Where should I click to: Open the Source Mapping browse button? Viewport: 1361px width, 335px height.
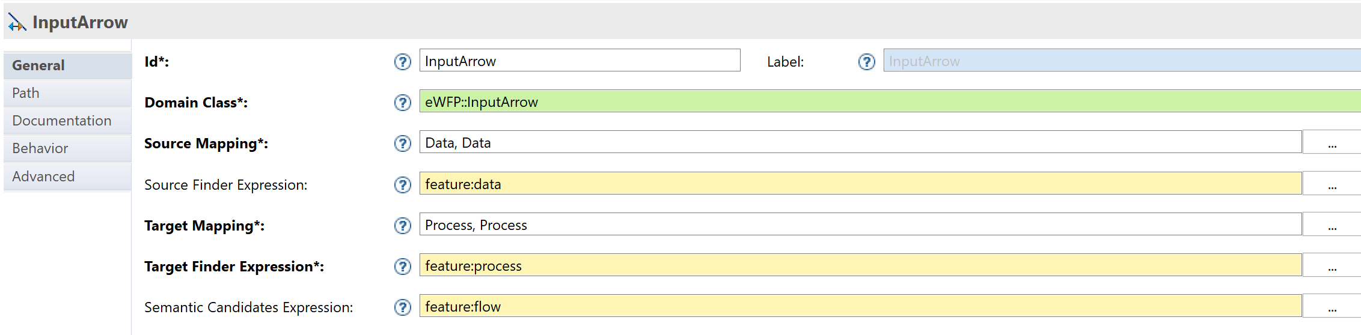tap(1332, 143)
